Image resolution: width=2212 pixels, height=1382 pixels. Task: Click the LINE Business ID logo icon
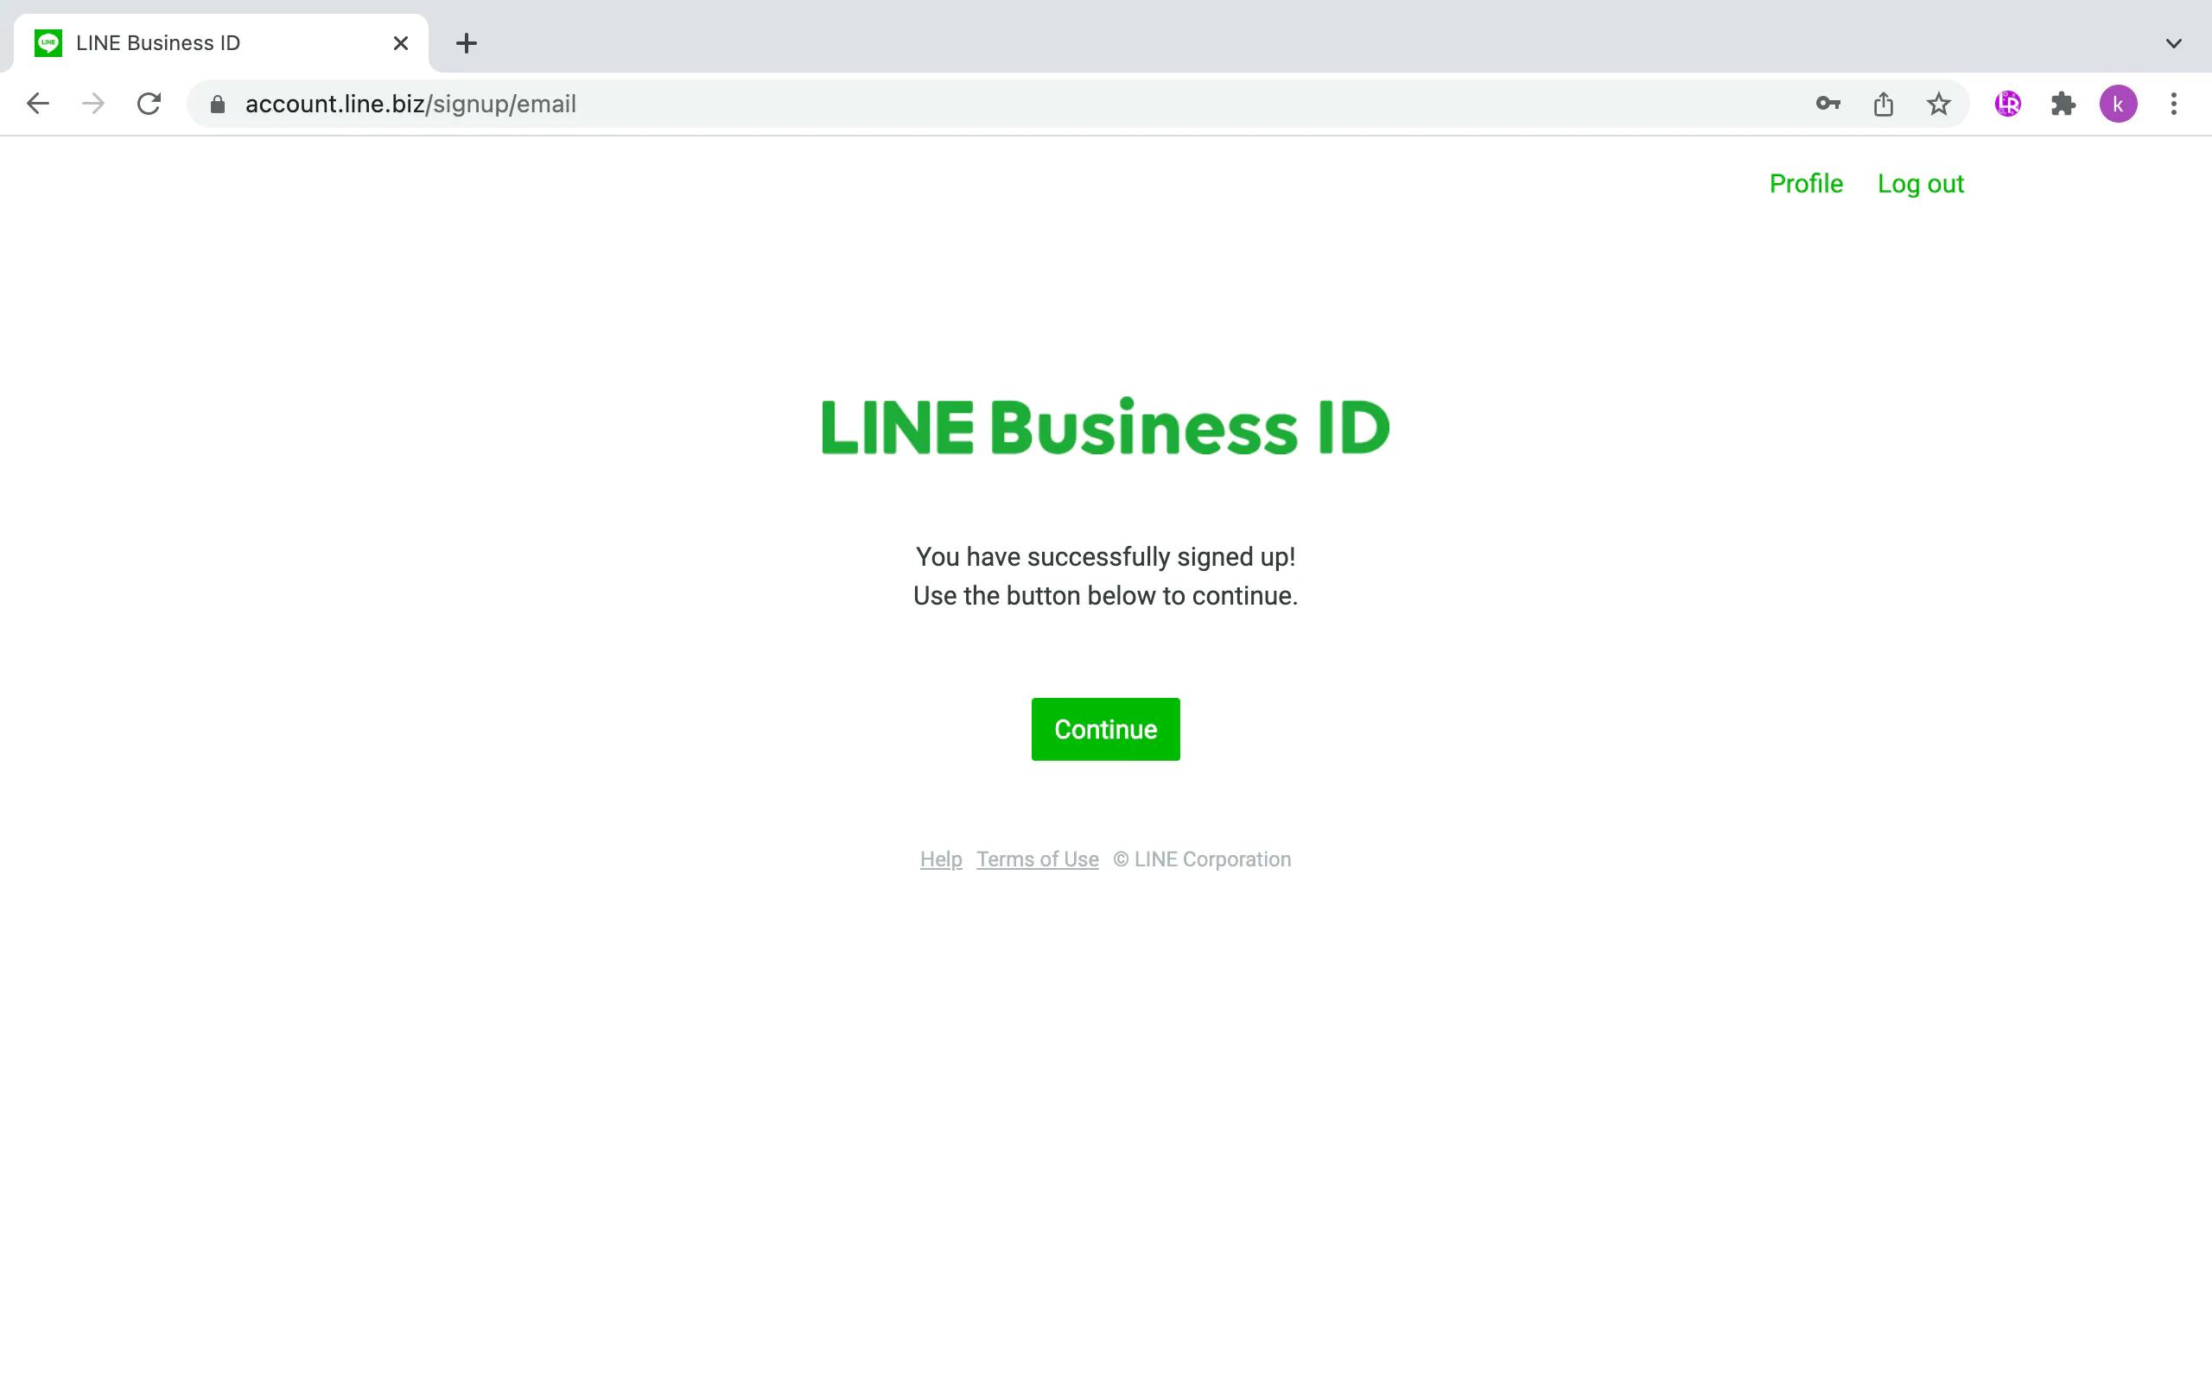(x=48, y=43)
